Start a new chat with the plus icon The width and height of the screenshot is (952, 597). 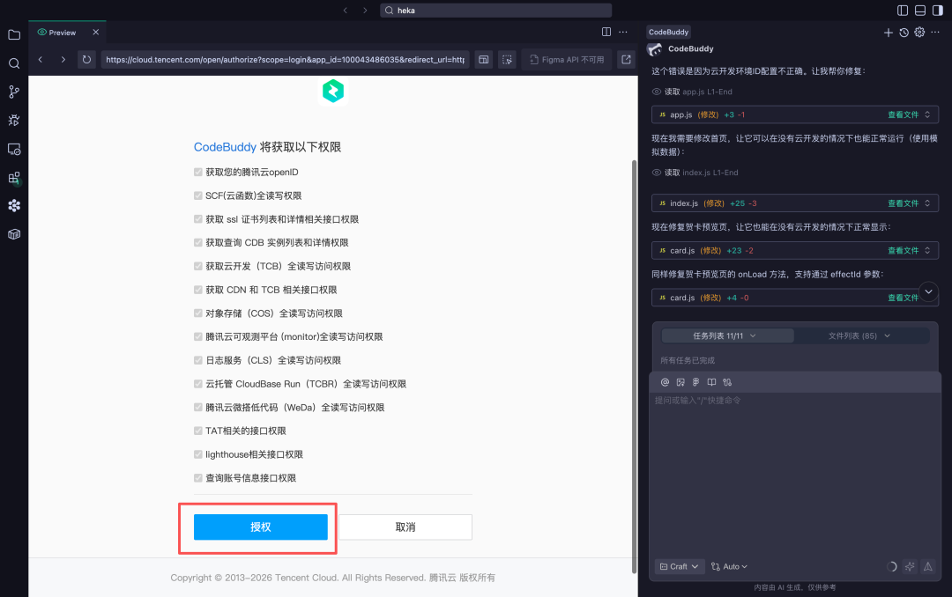pyautogui.click(x=889, y=32)
